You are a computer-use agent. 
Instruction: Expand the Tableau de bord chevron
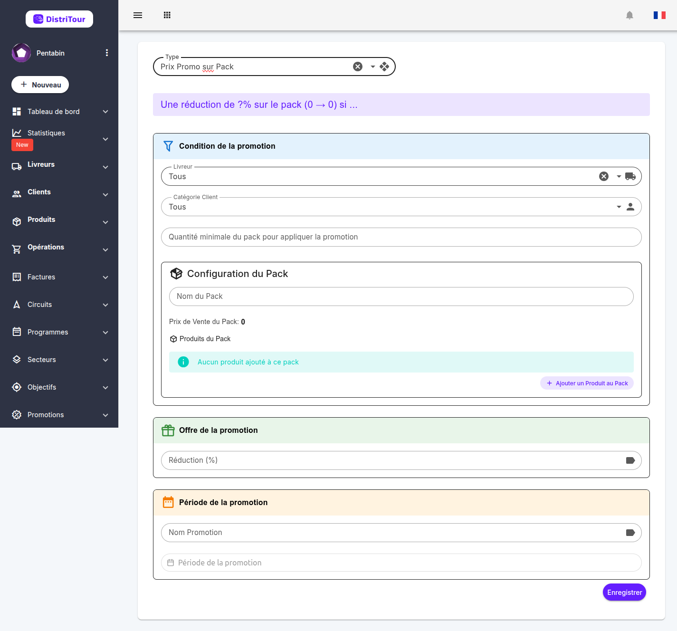pyautogui.click(x=105, y=112)
